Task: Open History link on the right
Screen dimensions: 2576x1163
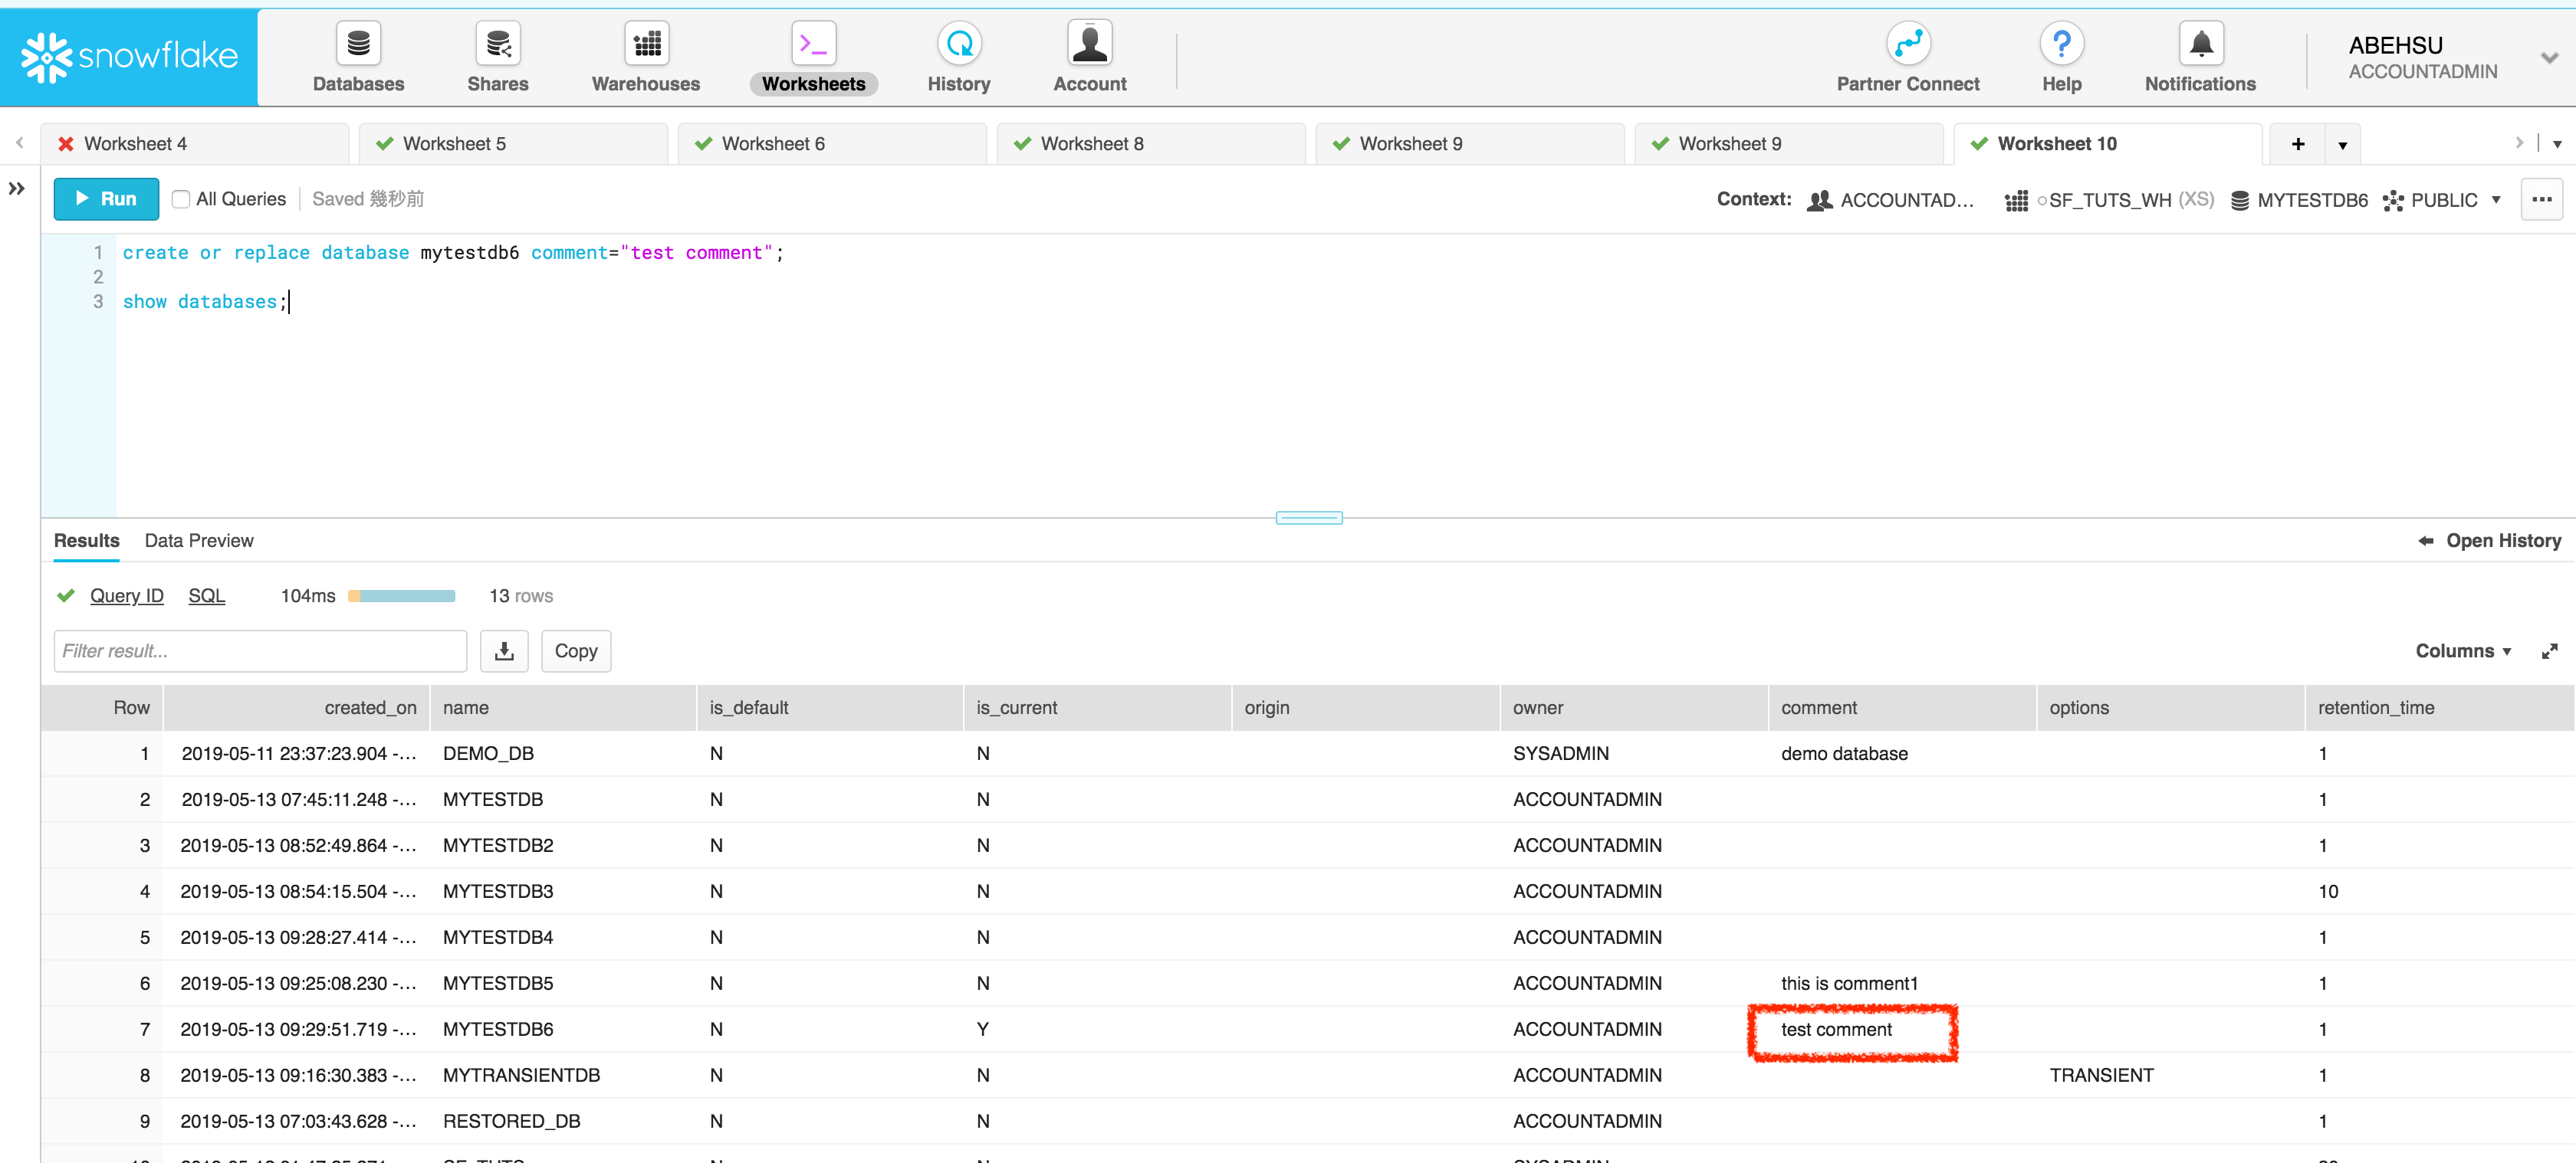Action: coord(2503,541)
